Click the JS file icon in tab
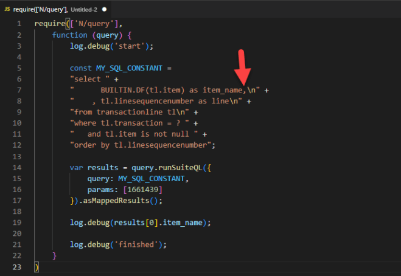Screen dimensions: 401x276 click(8, 9)
